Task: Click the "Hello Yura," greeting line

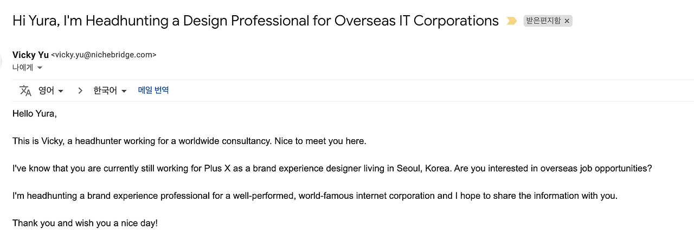Action: 35,114
